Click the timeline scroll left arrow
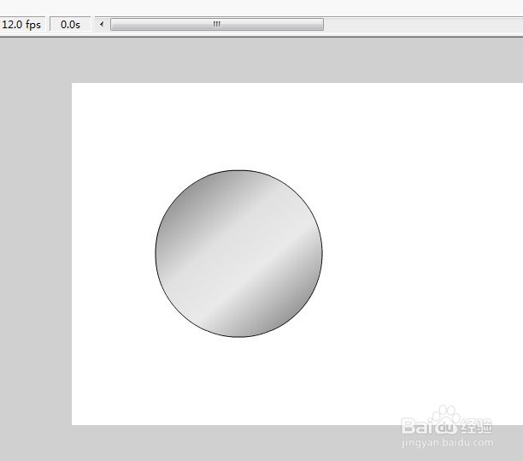Screen dimensions: 523x461 (x=102, y=24)
